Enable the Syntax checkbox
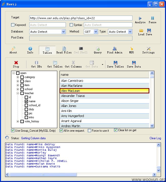Viewport: 166px width, 182px height. pyautogui.click(x=71, y=25)
